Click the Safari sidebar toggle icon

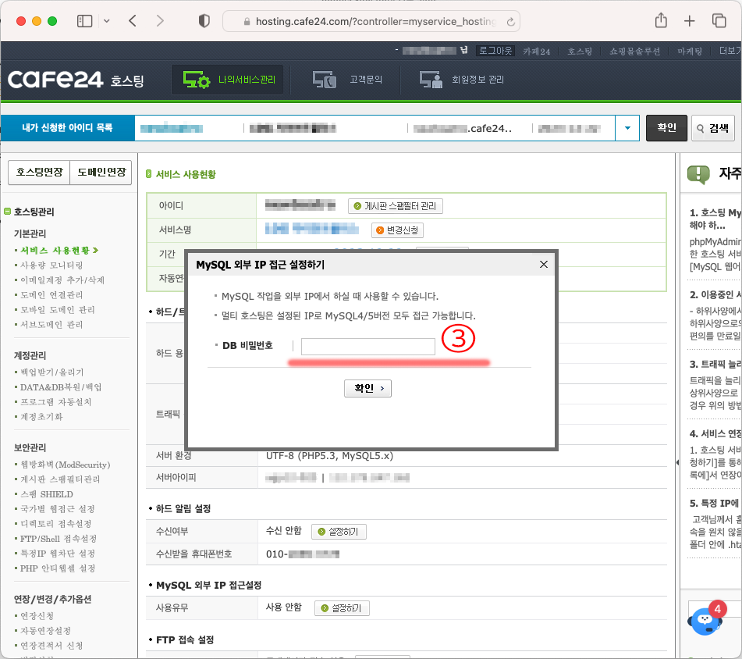coord(84,21)
